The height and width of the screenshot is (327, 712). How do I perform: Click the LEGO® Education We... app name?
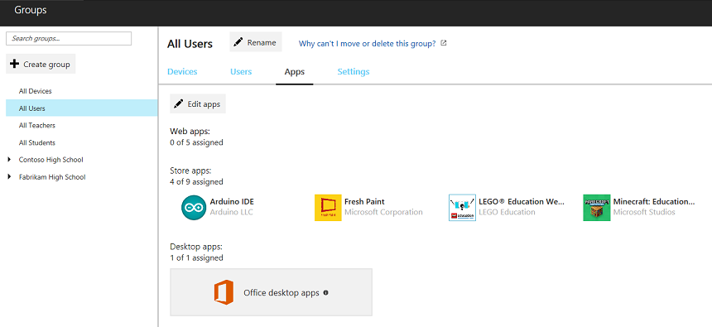(x=522, y=202)
